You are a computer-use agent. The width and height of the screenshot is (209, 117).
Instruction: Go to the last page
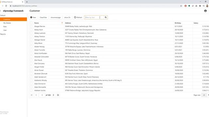(58, 95)
